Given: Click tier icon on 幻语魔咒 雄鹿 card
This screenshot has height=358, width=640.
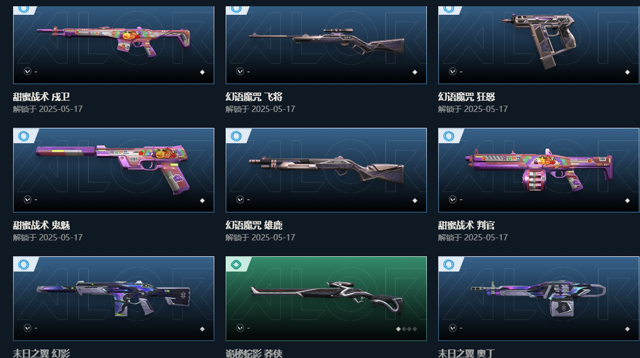Looking at the screenshot, I should point(236,136).
